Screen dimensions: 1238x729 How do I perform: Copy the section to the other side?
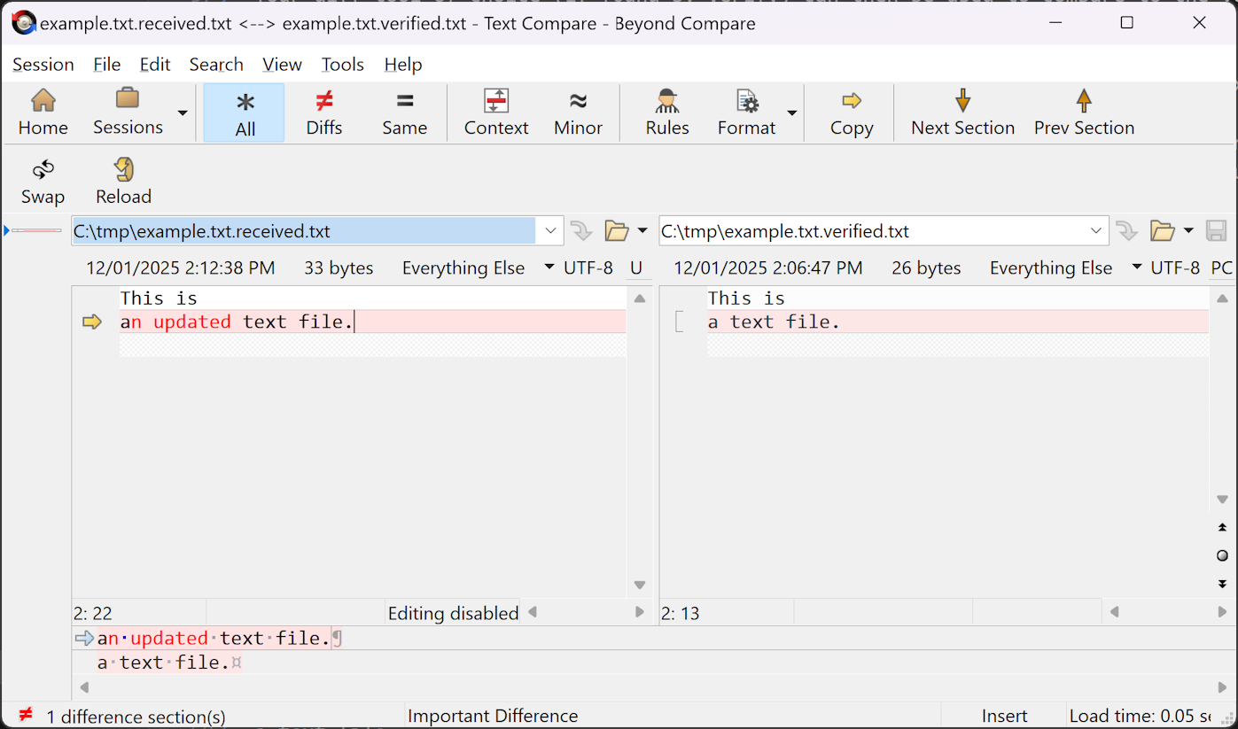(852, 112)
